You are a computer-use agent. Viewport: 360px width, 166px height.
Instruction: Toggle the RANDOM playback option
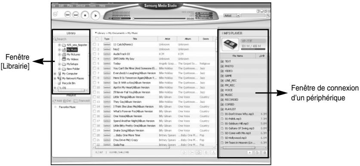tap(204, 13)
